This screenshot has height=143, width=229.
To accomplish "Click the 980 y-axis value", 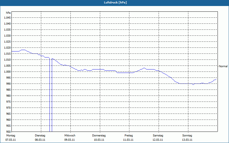I will (9, 96).
